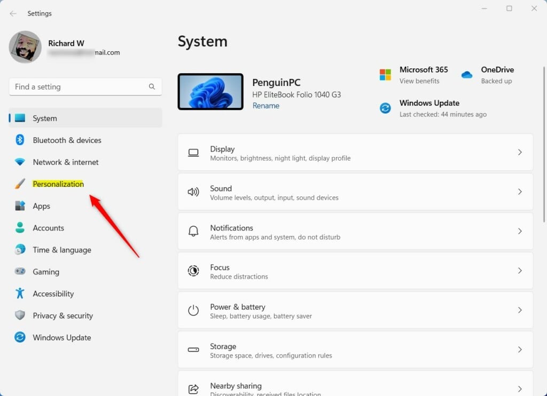
Task: Expand the Display settings chevron
Action: pos(520,152)
